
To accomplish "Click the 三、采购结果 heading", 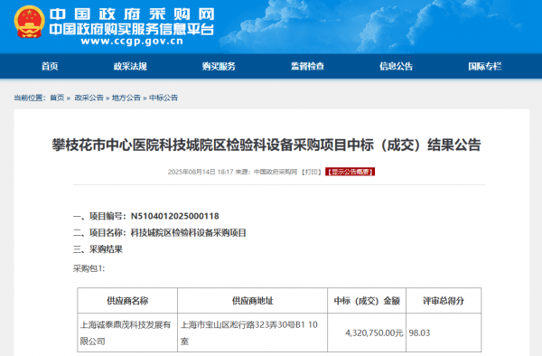I will click(x=98, y=249).
